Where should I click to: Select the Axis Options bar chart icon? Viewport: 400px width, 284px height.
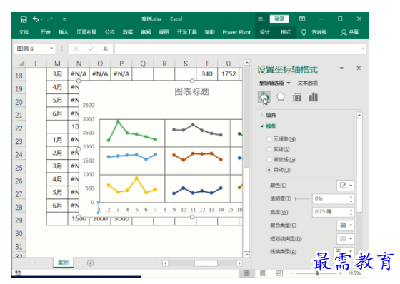314,97
